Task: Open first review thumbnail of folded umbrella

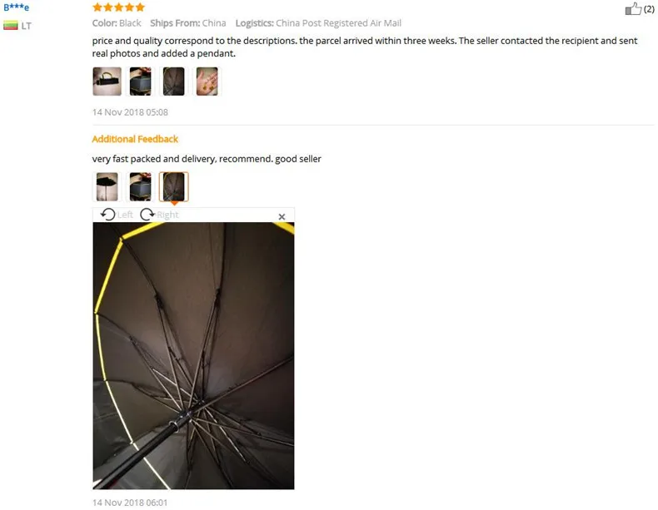Action: [107, 82]
